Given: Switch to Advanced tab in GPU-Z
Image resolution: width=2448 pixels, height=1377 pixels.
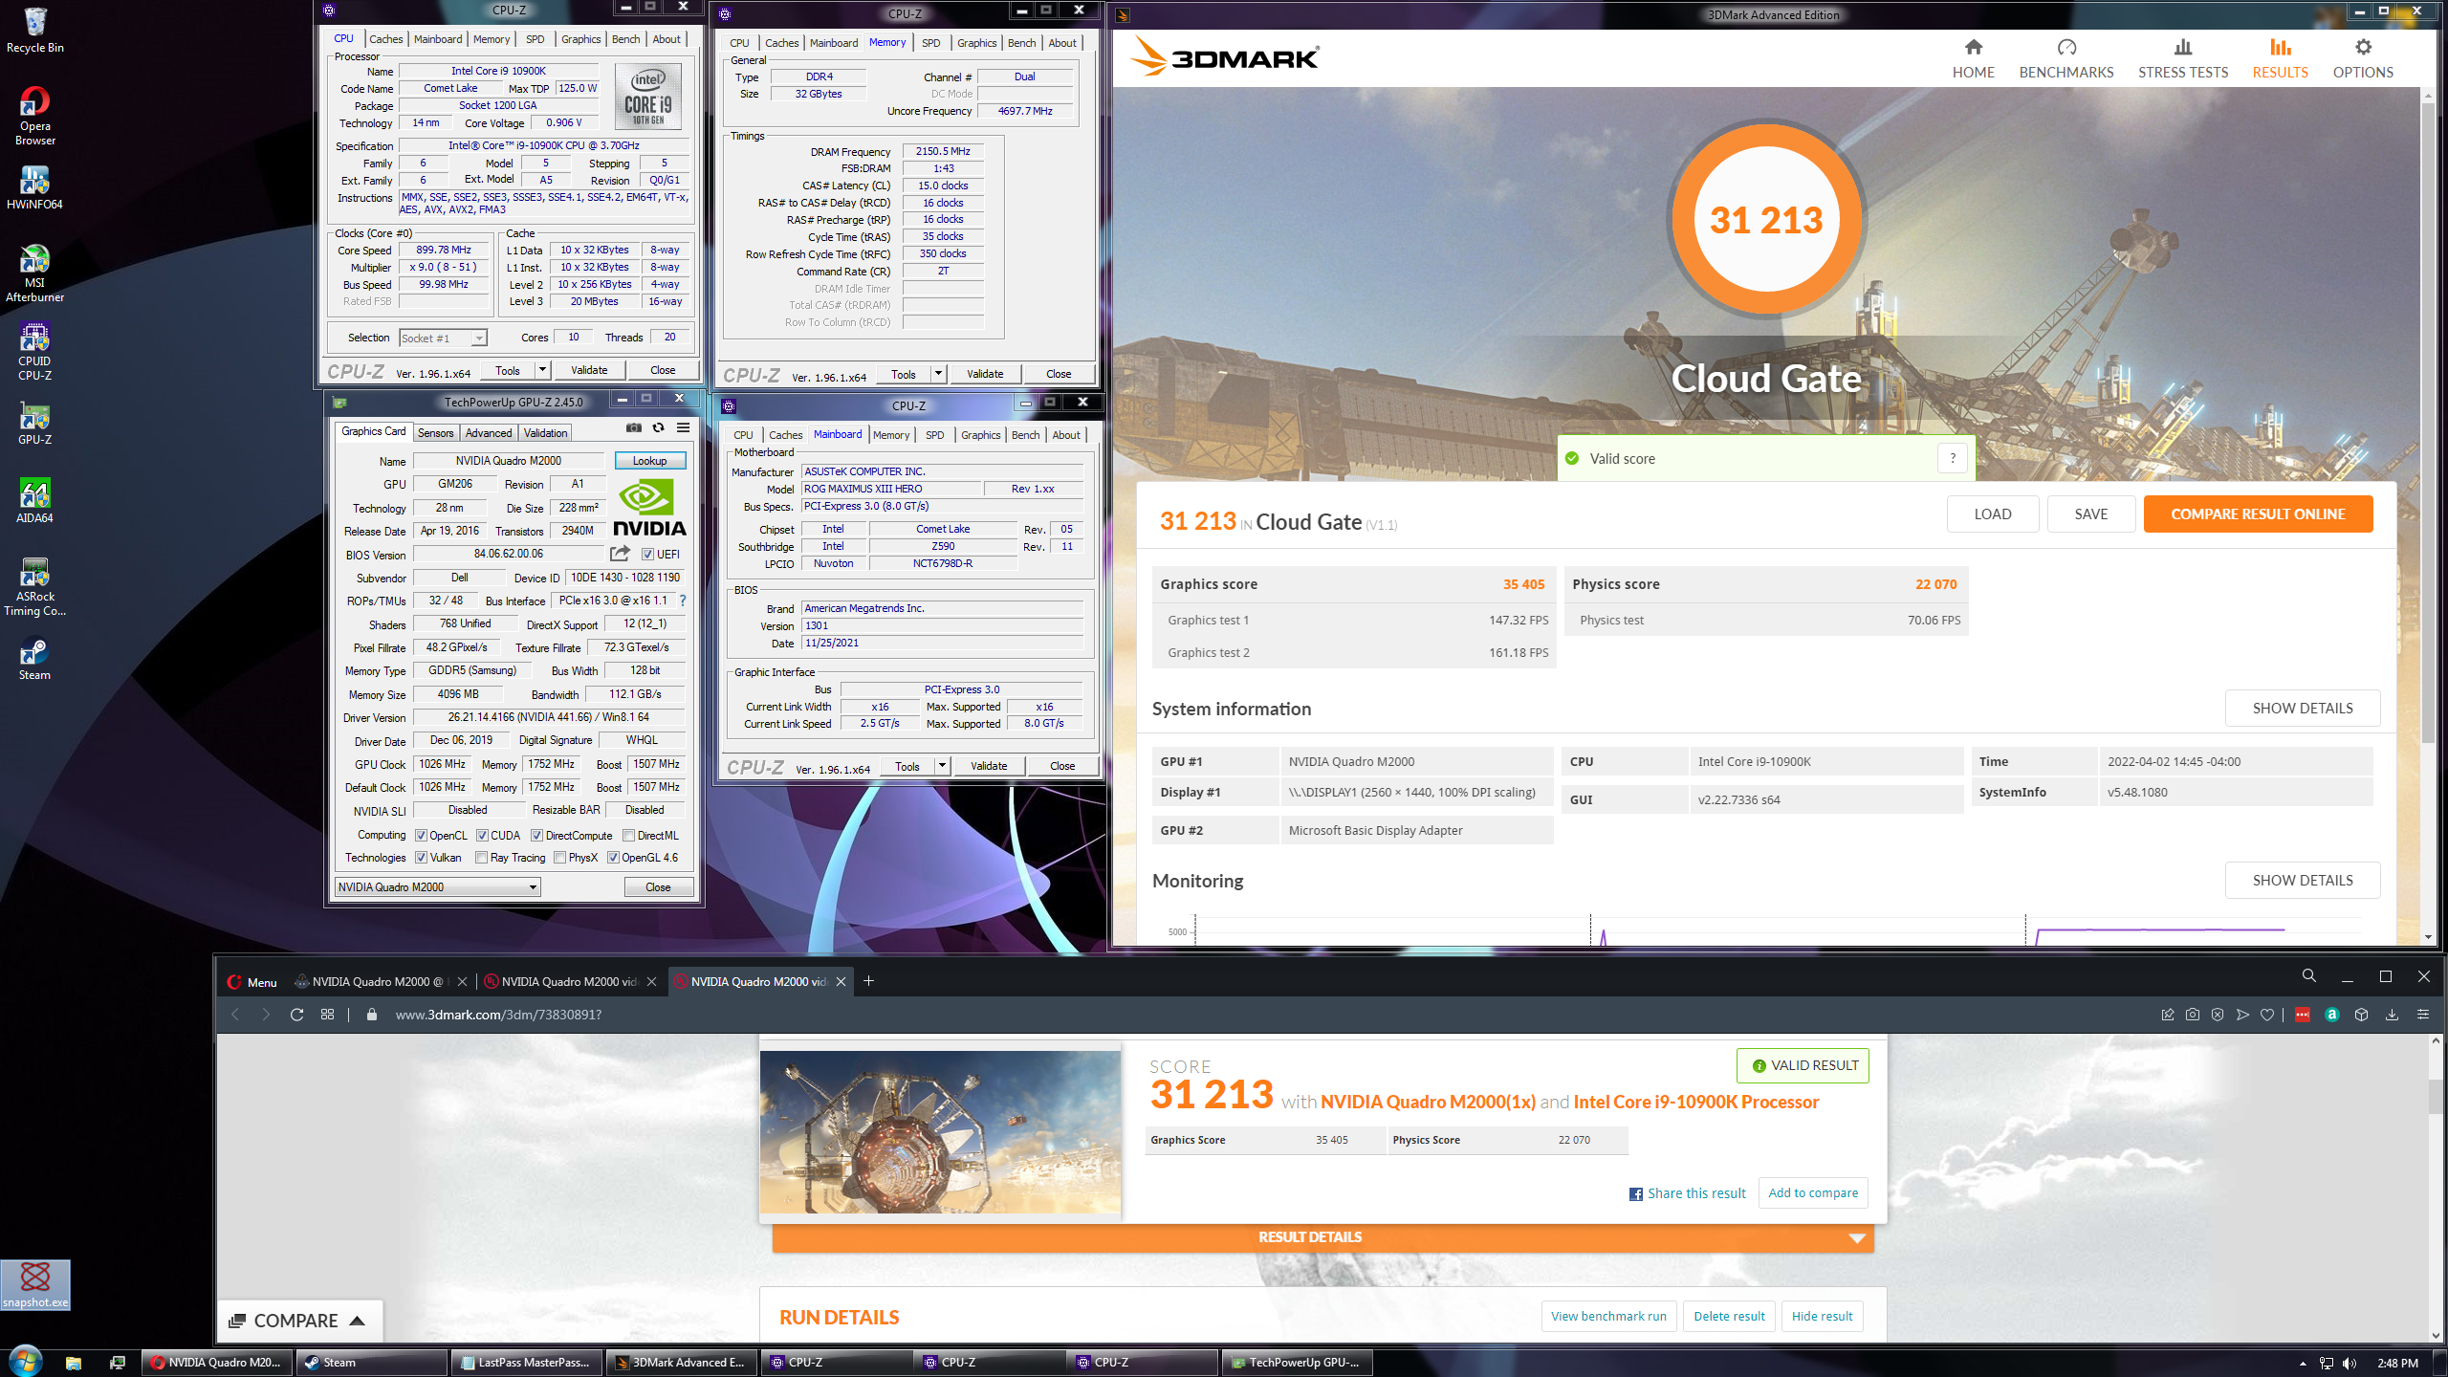Looking at the screenshot, I should [489, 433].
